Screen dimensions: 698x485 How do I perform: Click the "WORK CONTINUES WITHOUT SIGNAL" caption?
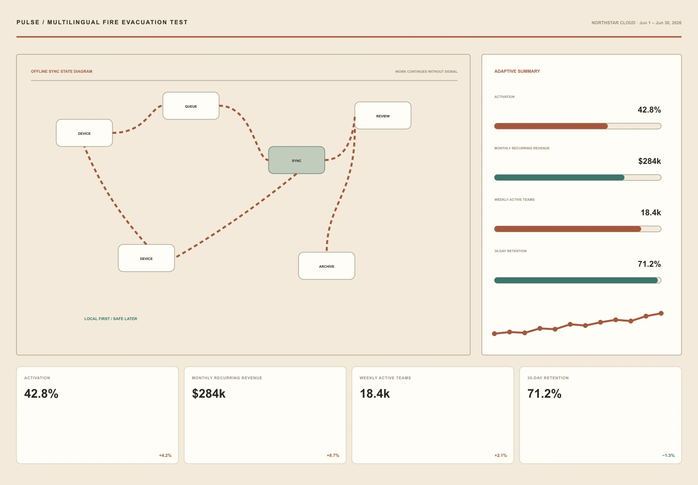pos(426,72)
